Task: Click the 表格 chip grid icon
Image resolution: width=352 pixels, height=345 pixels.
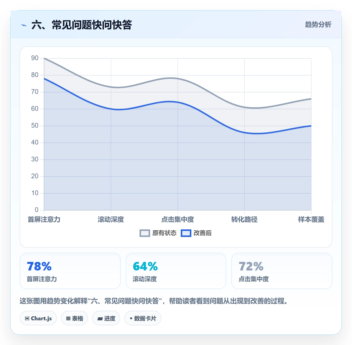Action: [68, 319]
